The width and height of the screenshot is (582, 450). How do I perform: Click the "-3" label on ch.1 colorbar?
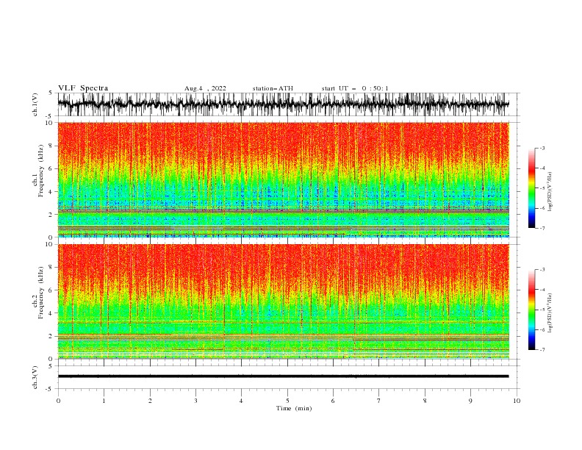542,148
